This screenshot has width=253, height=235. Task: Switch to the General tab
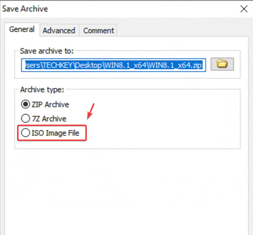tap(22, 30)
